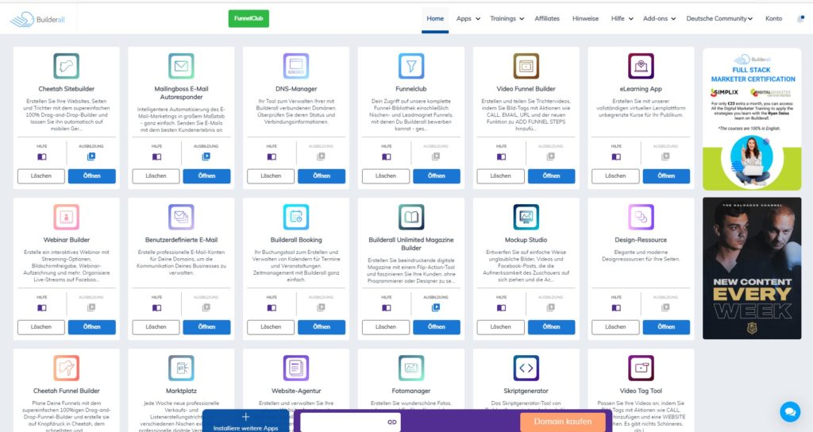Screen dimensions: 813x432
Task: Click Öffnen for Benutzerdefinierte E-Mail
Action: tap(206, 326)
